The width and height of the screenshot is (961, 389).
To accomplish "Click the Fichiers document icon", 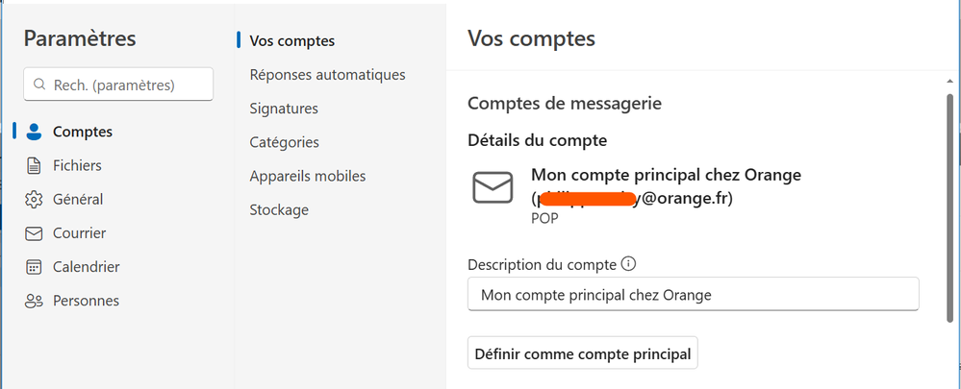I will pos(35,165).
